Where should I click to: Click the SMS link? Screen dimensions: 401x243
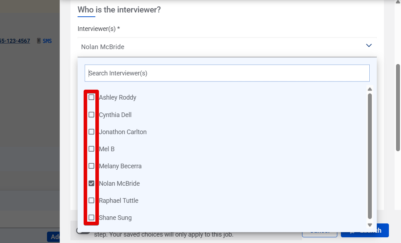[47, 41]
